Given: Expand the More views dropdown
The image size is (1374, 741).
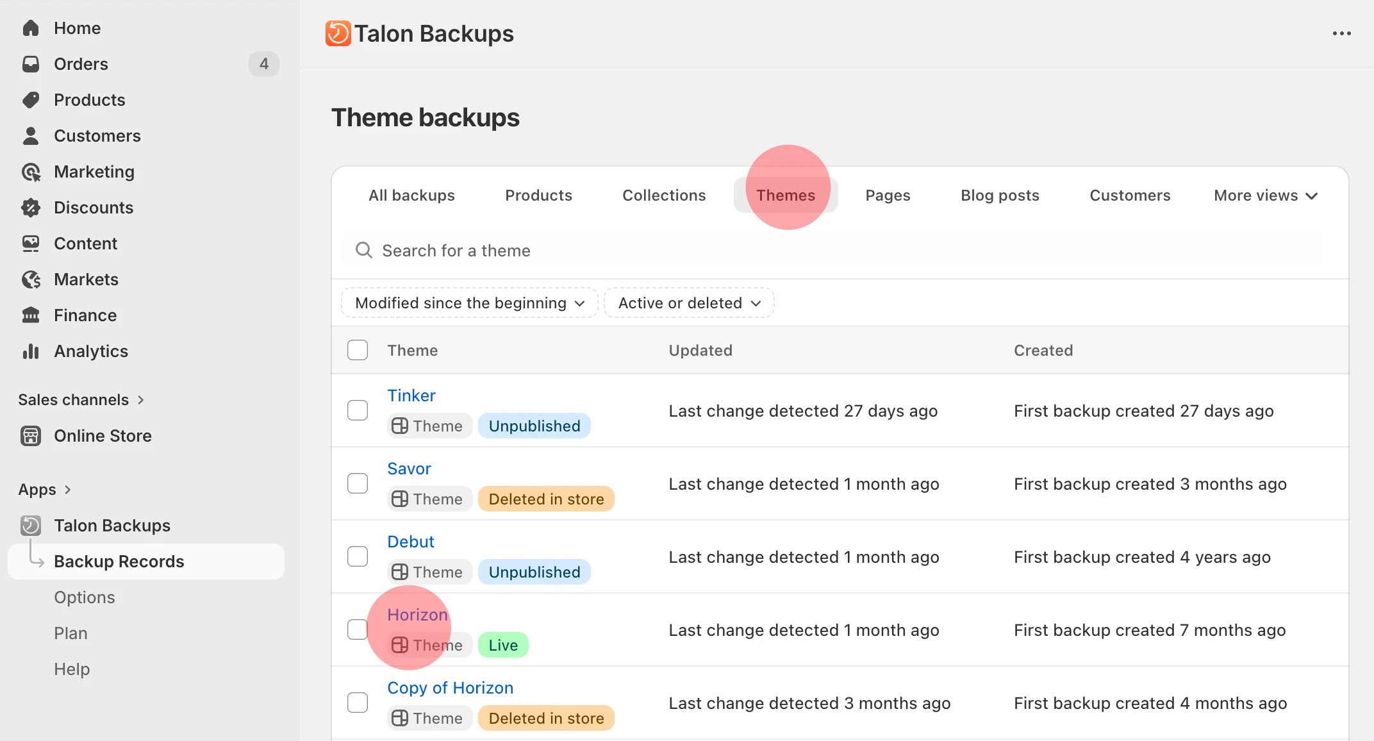Looking at the screenshot, I should pos(1265,196).
